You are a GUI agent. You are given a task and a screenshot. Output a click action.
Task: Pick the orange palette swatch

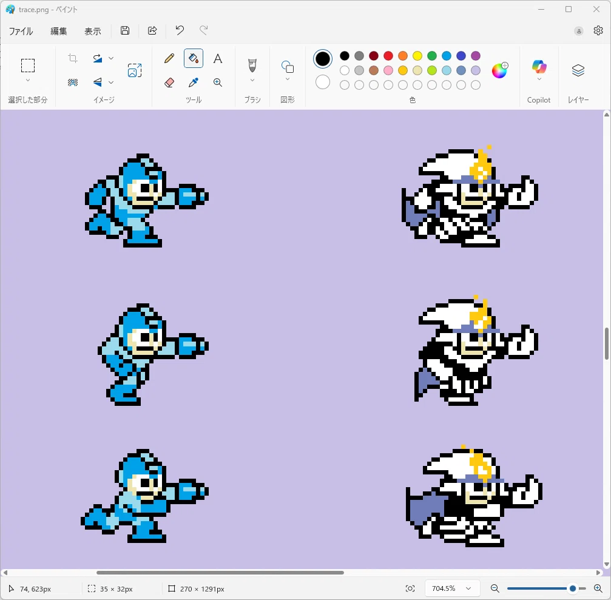[403, 56]
